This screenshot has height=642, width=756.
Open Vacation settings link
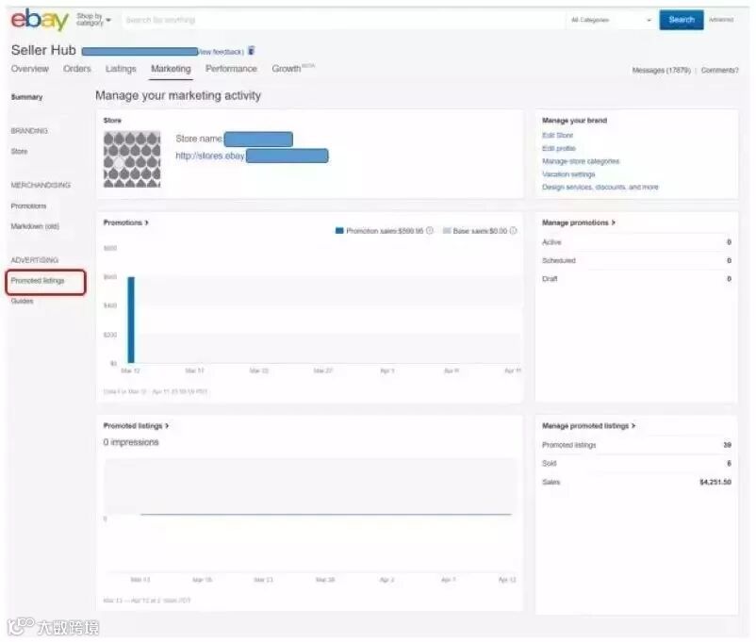pyautogui.click(x=568, y=174)
